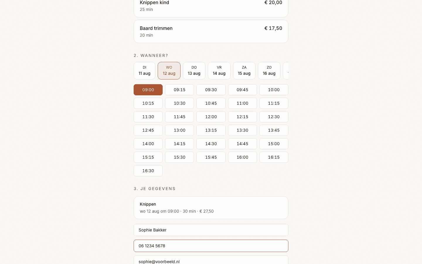Click the phone number field
Image resolution: width=422 pixels, height=264 pixels.
click(211, 246)
